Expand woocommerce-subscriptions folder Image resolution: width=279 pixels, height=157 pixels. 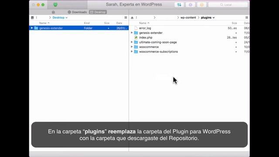pos(132,51)
